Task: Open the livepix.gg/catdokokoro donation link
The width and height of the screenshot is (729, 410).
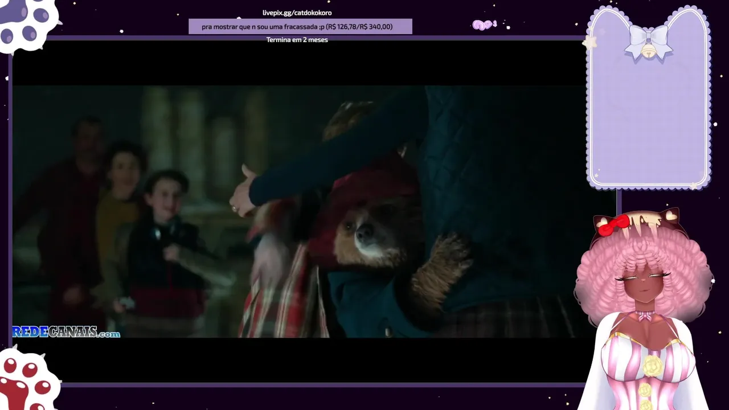Action: click(297, 13)
